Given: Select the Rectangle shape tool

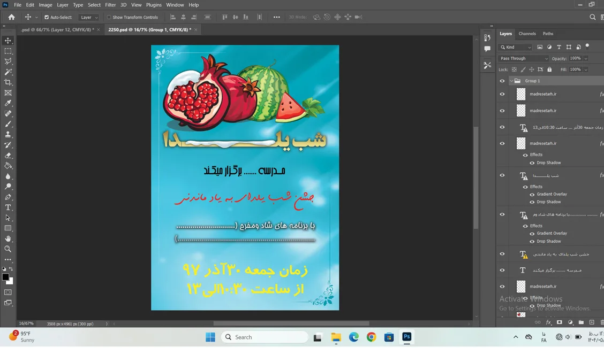Looking at the screenshot, I should 7,228.
